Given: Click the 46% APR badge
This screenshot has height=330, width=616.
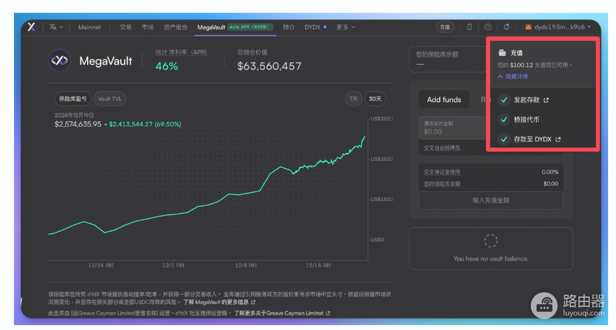Looking at the screenshot, I should click(250, 27).
